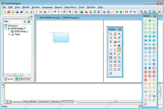
Task: Click browser tree horizontal scroll thumb
Action: tap(15, 75)
